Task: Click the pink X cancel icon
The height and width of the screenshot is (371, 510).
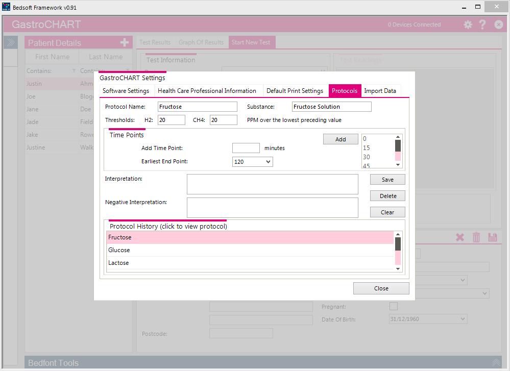Action: tap(460, 237)
